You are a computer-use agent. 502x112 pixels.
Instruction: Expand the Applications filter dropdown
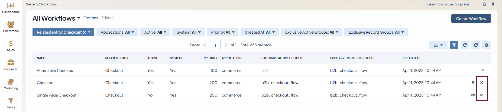click(117, 32)
